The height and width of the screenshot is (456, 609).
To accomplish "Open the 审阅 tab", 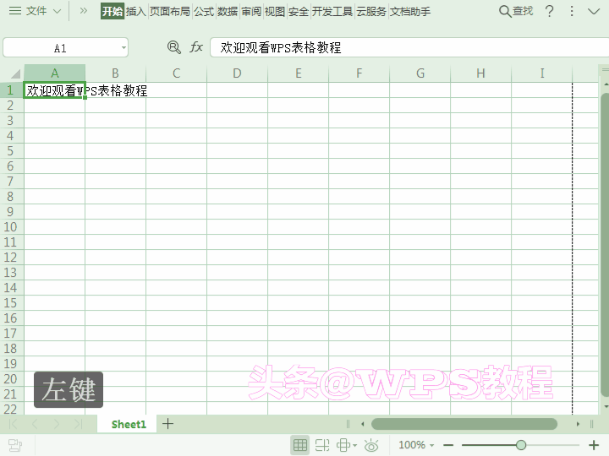I will click(x=251, y=11).
